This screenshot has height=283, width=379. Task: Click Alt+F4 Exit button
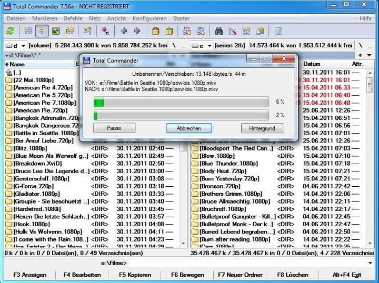347,275
